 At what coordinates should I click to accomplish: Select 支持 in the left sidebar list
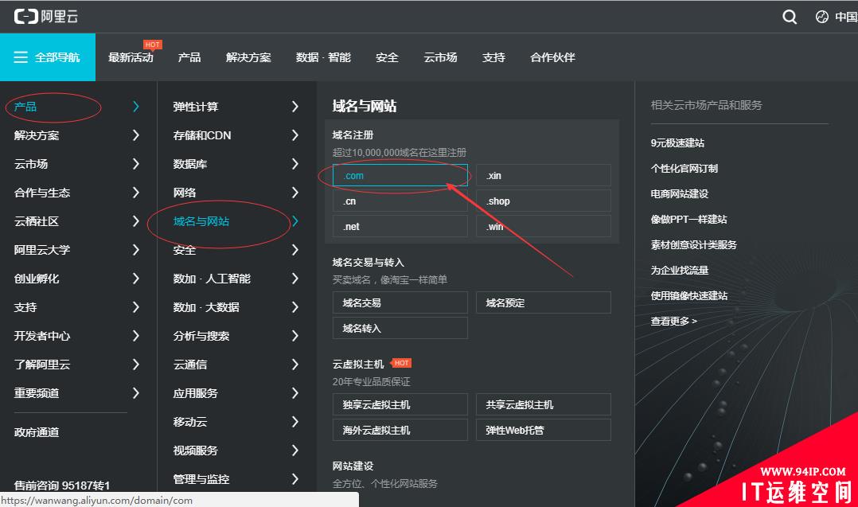click(25, 307)
